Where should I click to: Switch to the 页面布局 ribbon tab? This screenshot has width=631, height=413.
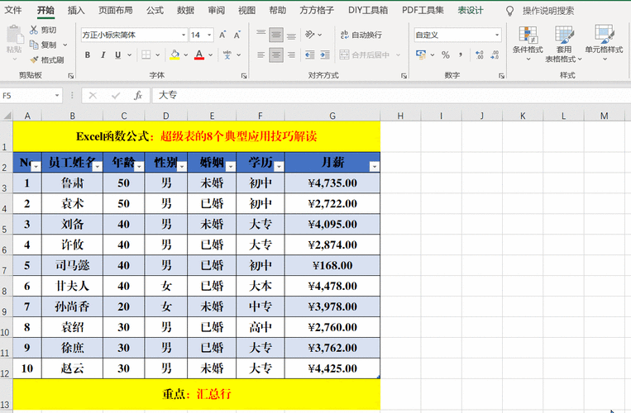(x=116, y=10)
